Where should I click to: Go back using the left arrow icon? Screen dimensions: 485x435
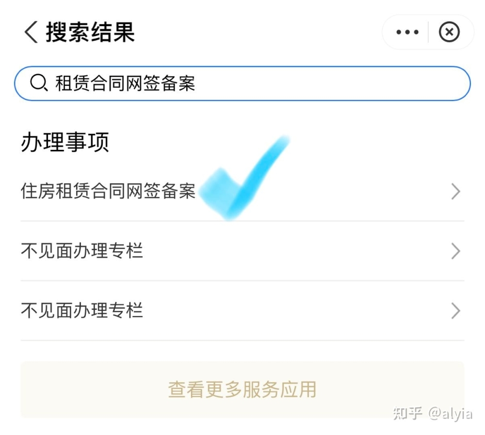pyautogui.click(x=31, y=32)
